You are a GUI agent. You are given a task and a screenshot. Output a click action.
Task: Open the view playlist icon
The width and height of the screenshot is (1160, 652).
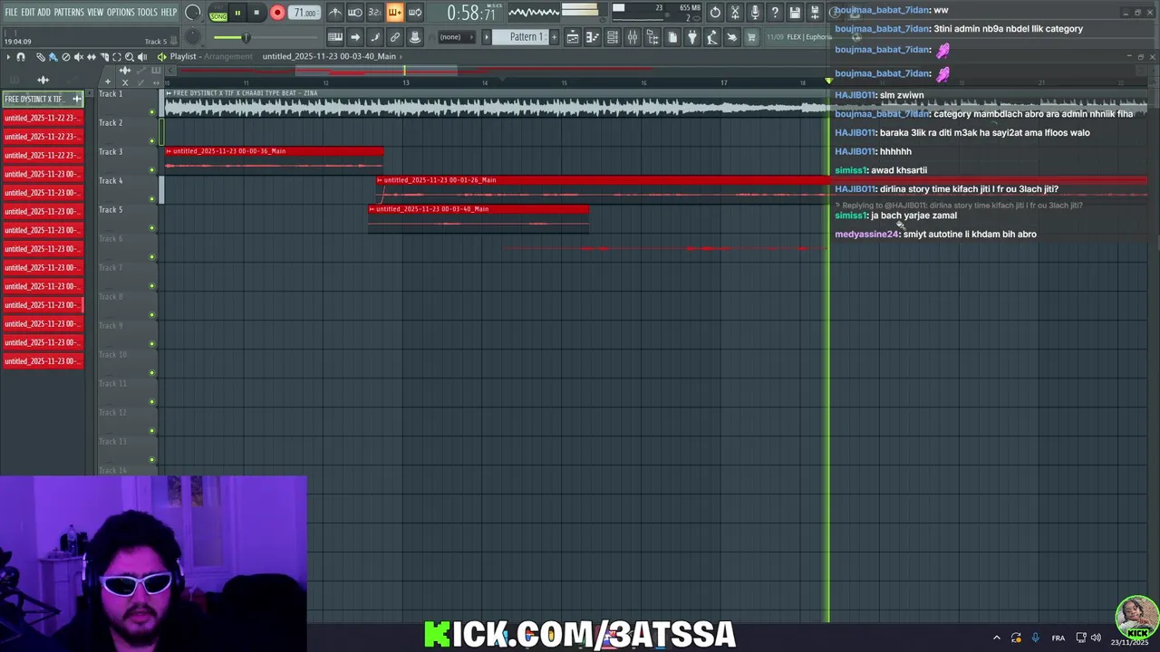pyautogui.click(x=572, y=37)
